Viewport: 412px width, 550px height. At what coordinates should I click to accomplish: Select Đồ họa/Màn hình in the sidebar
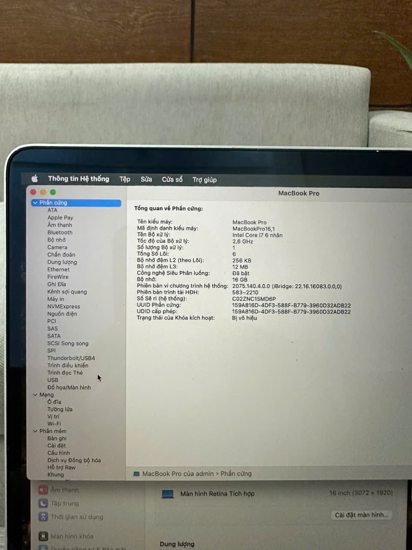click(69, 387)
